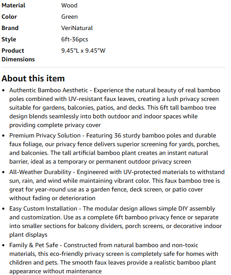Select the 6ft-36pcs style value
The width and height of the screenshot is (231, 275).
click(x=75, y=39)
